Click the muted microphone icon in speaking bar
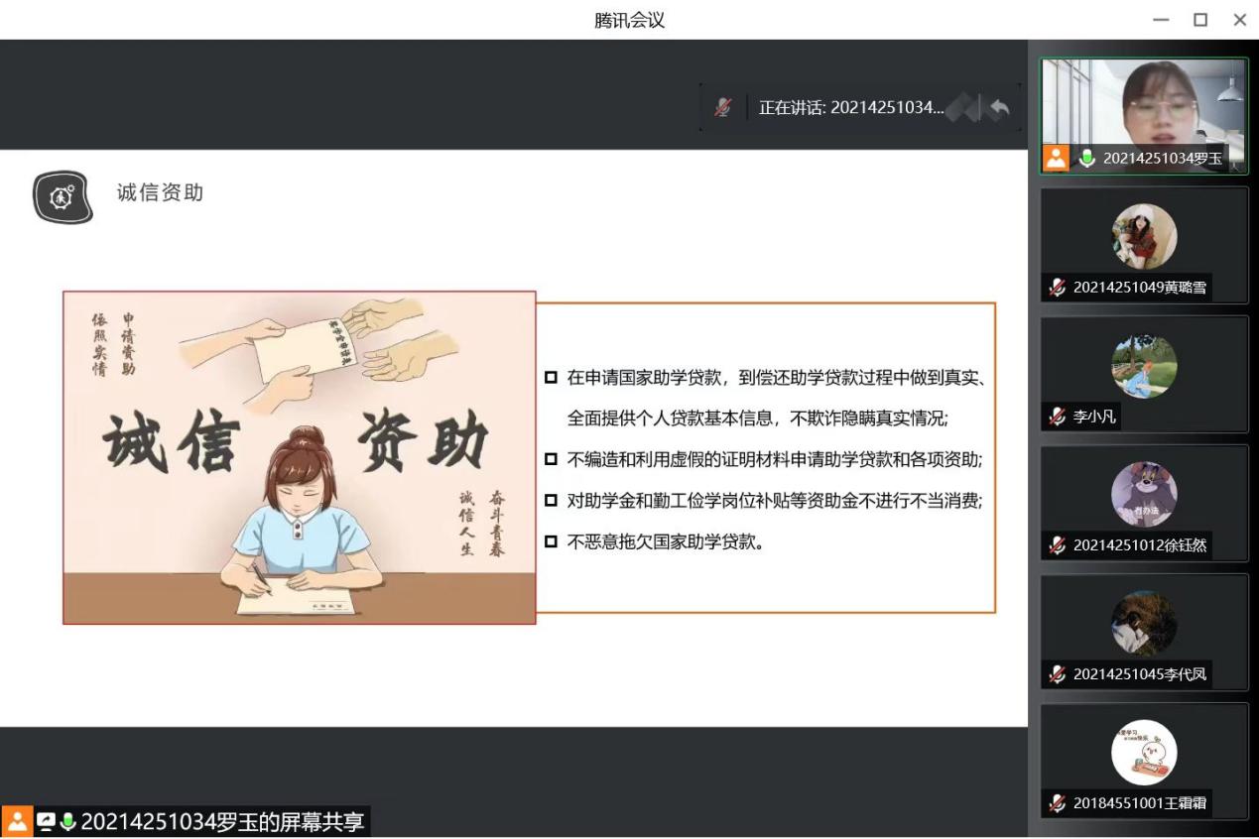The image size is (1259, 839). (723, 108)
